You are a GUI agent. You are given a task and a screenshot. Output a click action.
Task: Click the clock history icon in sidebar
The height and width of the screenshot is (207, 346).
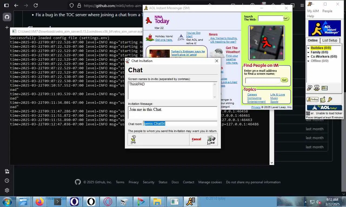(x=7, y=181)
